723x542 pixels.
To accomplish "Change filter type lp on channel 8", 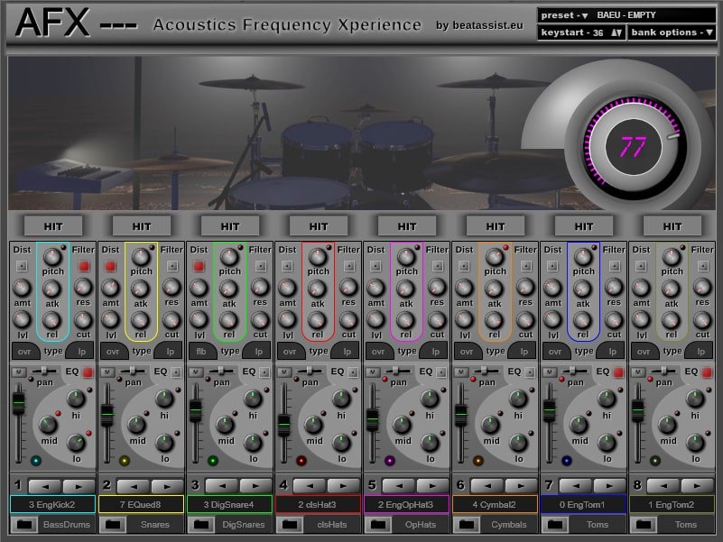I will (700, 351).
